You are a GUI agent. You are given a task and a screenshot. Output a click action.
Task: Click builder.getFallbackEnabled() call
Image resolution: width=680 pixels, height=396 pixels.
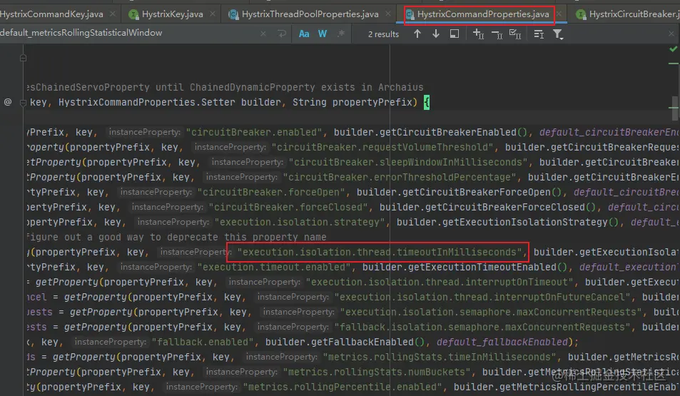pos(345,342)
